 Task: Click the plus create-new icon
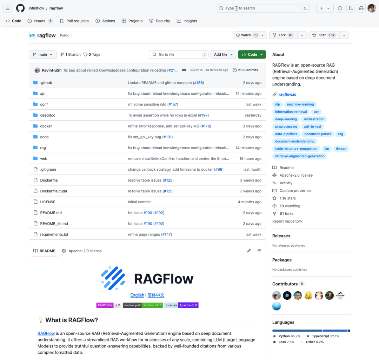coord(322,8)
